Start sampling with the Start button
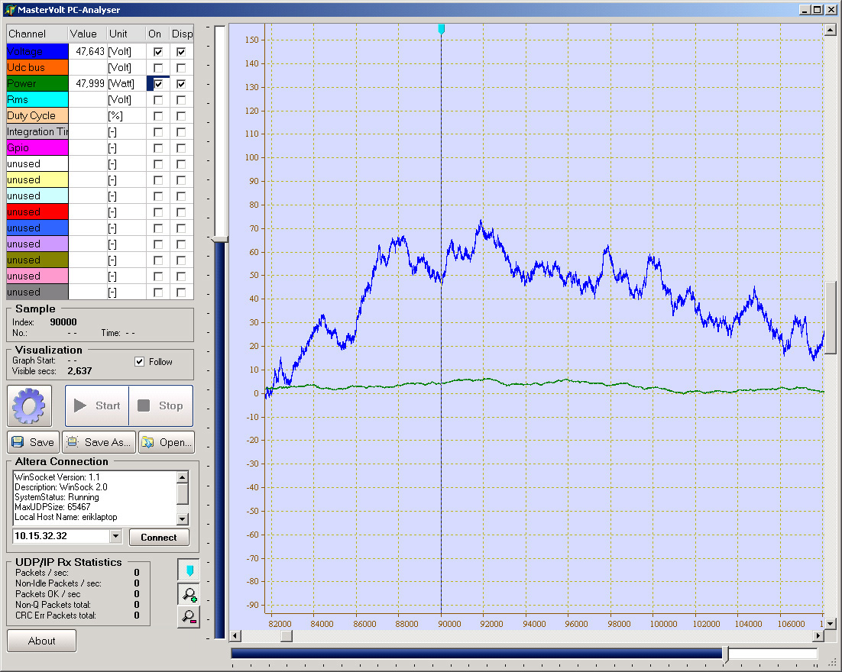Image resolution: width=842 pixels, height=672 pixels. pyautogui.click(x=97, y=405)
